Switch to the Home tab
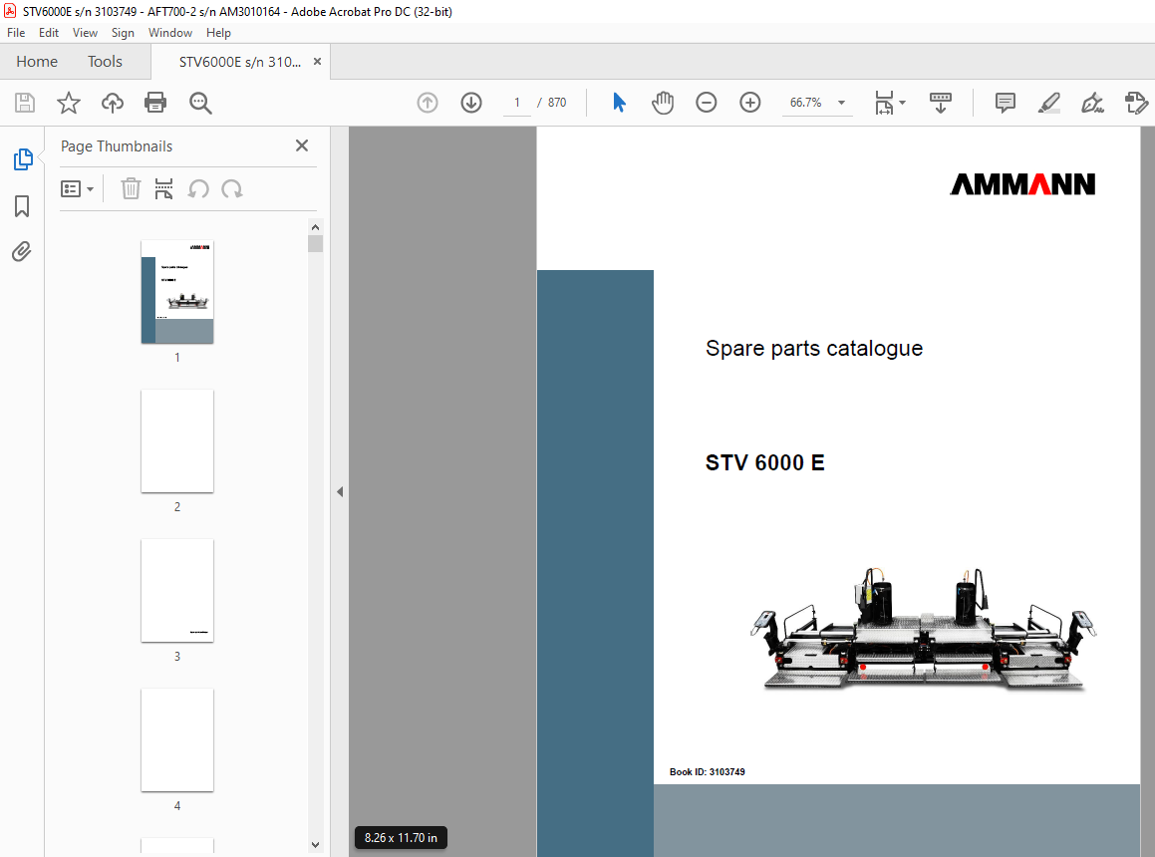The height and width of the screenshot is (857, 1155). (x=37, y=61)
